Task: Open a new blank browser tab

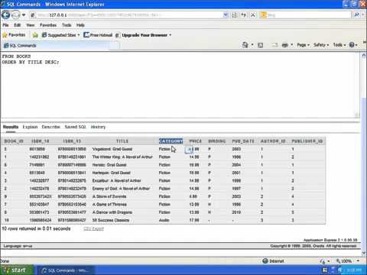Action: point(115,46)
